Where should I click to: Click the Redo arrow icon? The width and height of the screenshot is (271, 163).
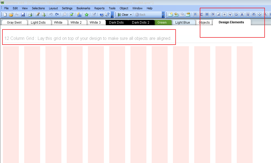coord(57,15)
